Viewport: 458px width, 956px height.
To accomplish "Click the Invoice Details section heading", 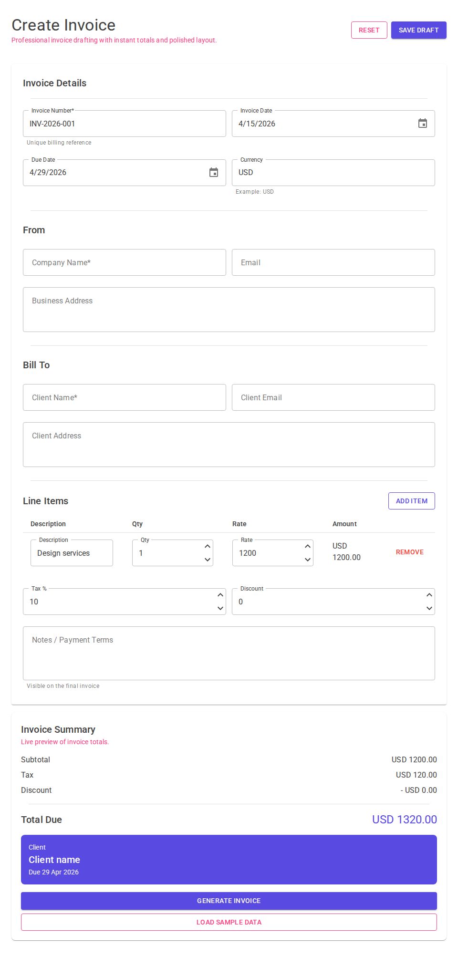I will coord(55,83).
